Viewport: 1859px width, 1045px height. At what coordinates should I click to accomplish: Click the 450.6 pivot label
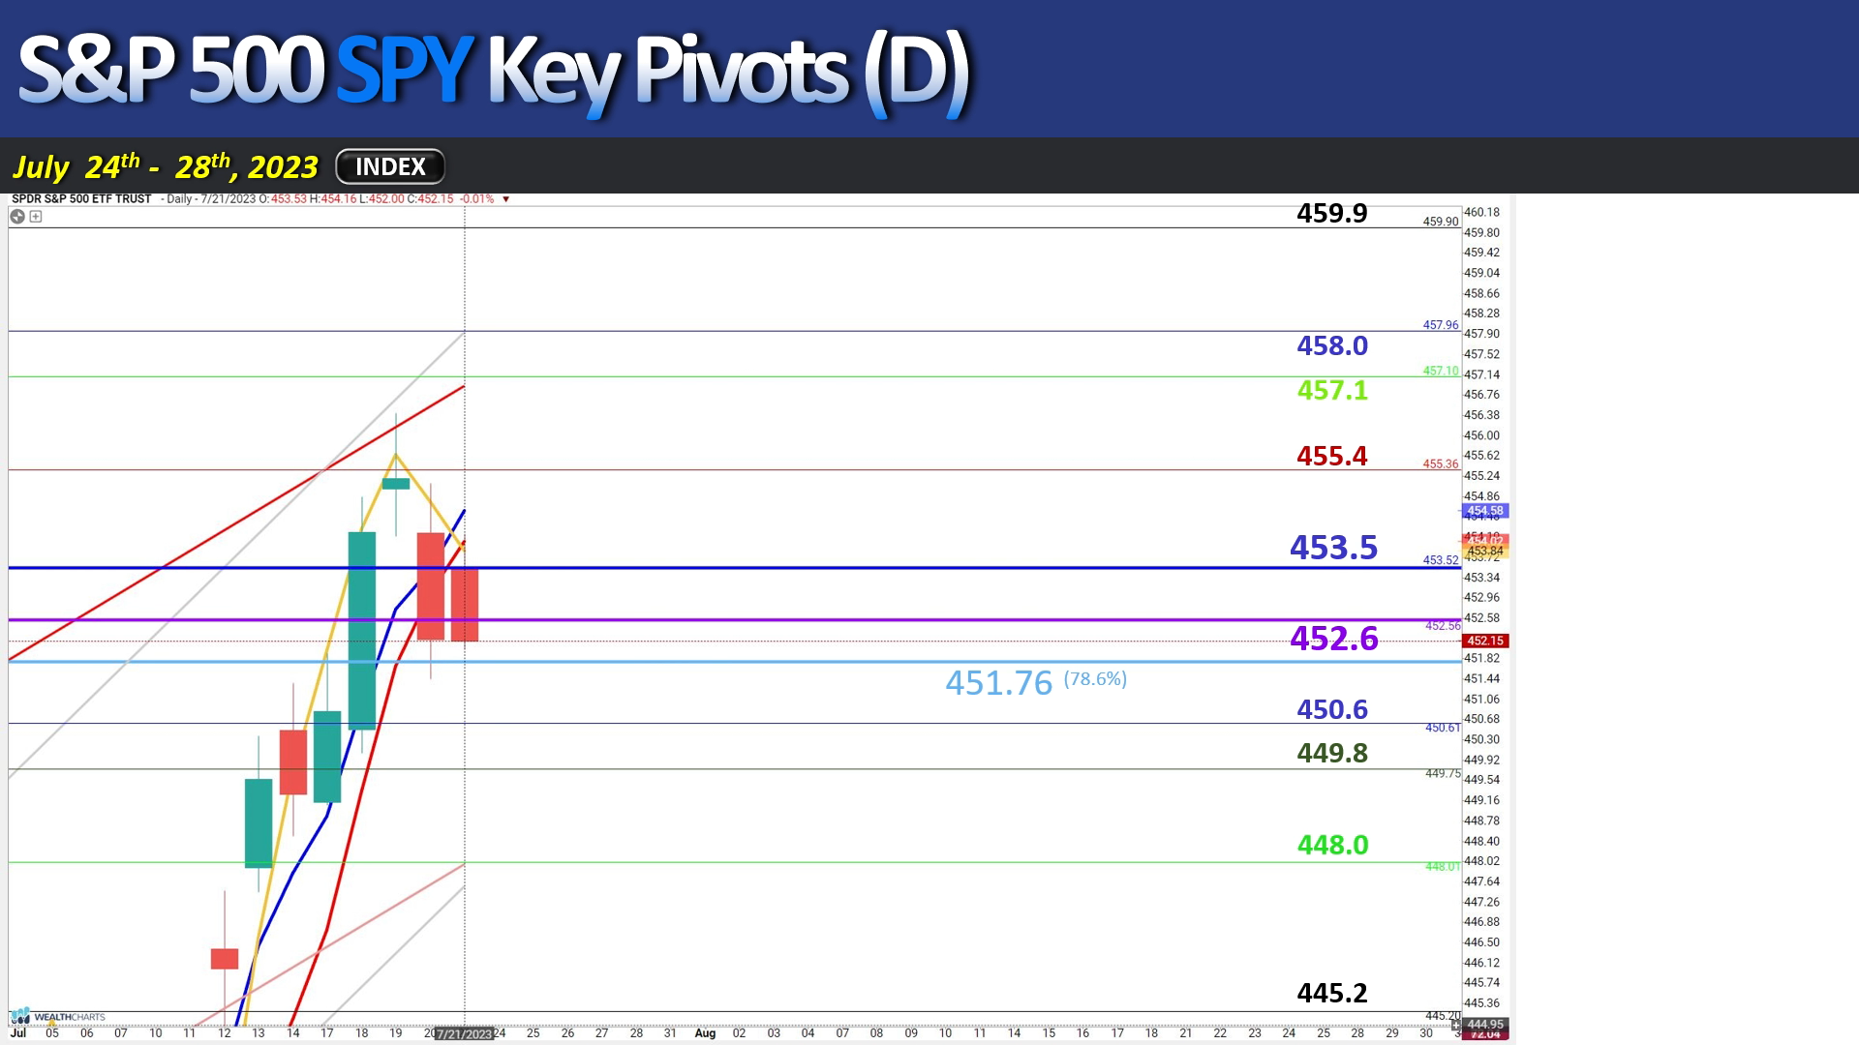1332,709
